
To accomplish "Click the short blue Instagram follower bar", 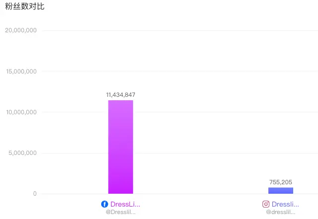I will coord(281,191).
